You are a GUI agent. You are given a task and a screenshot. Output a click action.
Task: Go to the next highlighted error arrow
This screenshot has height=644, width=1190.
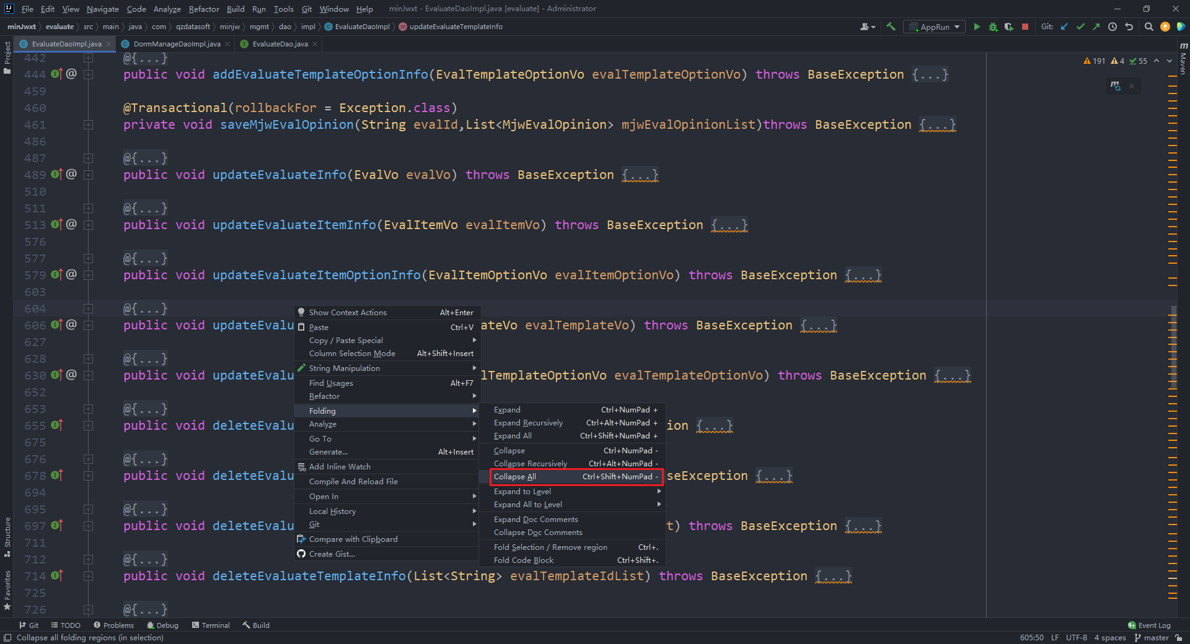(x=1169, y=61)
